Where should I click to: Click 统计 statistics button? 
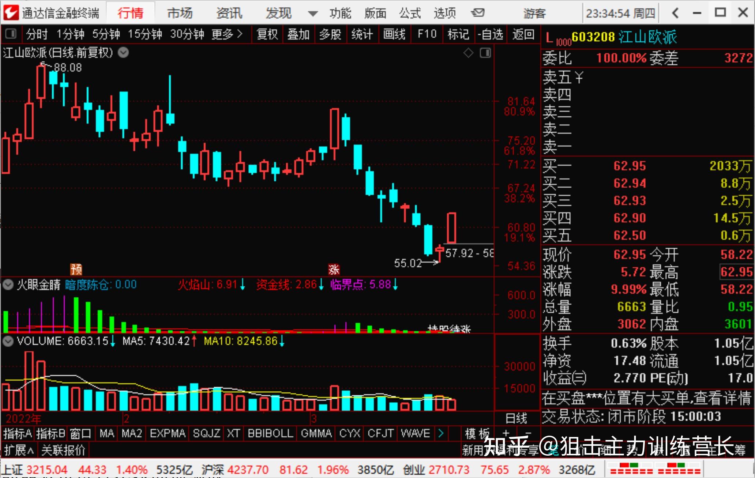362,34
